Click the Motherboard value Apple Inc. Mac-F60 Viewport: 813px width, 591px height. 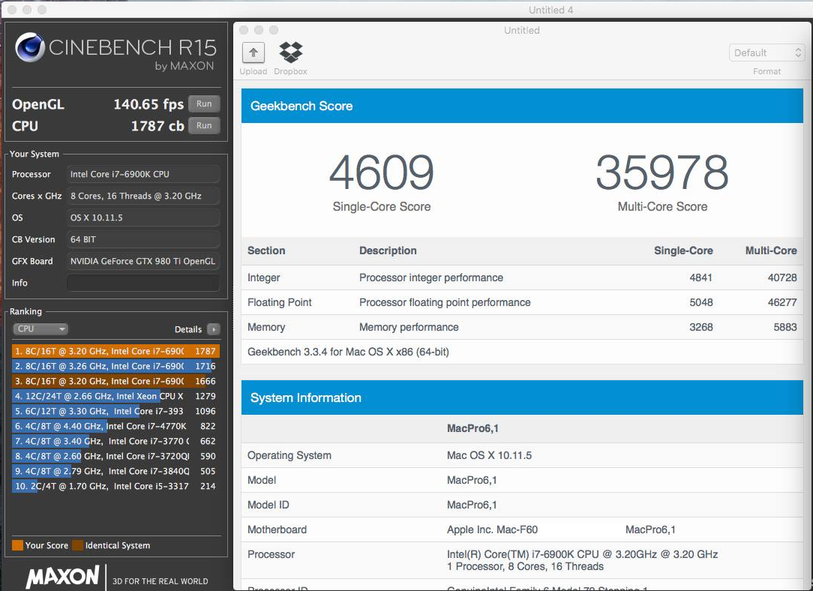pos(492,529)
